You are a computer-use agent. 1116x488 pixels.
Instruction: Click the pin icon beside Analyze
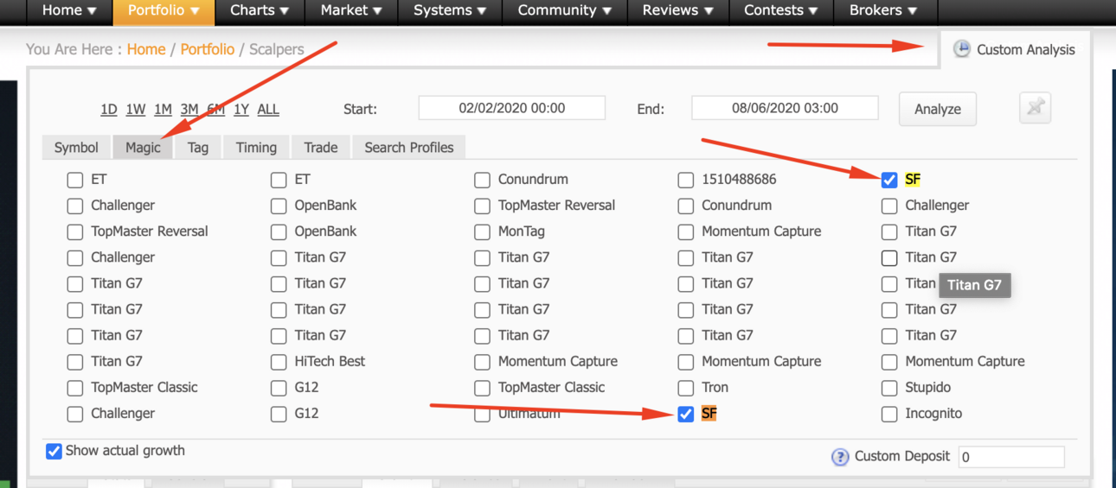[x=1035, y=109]
